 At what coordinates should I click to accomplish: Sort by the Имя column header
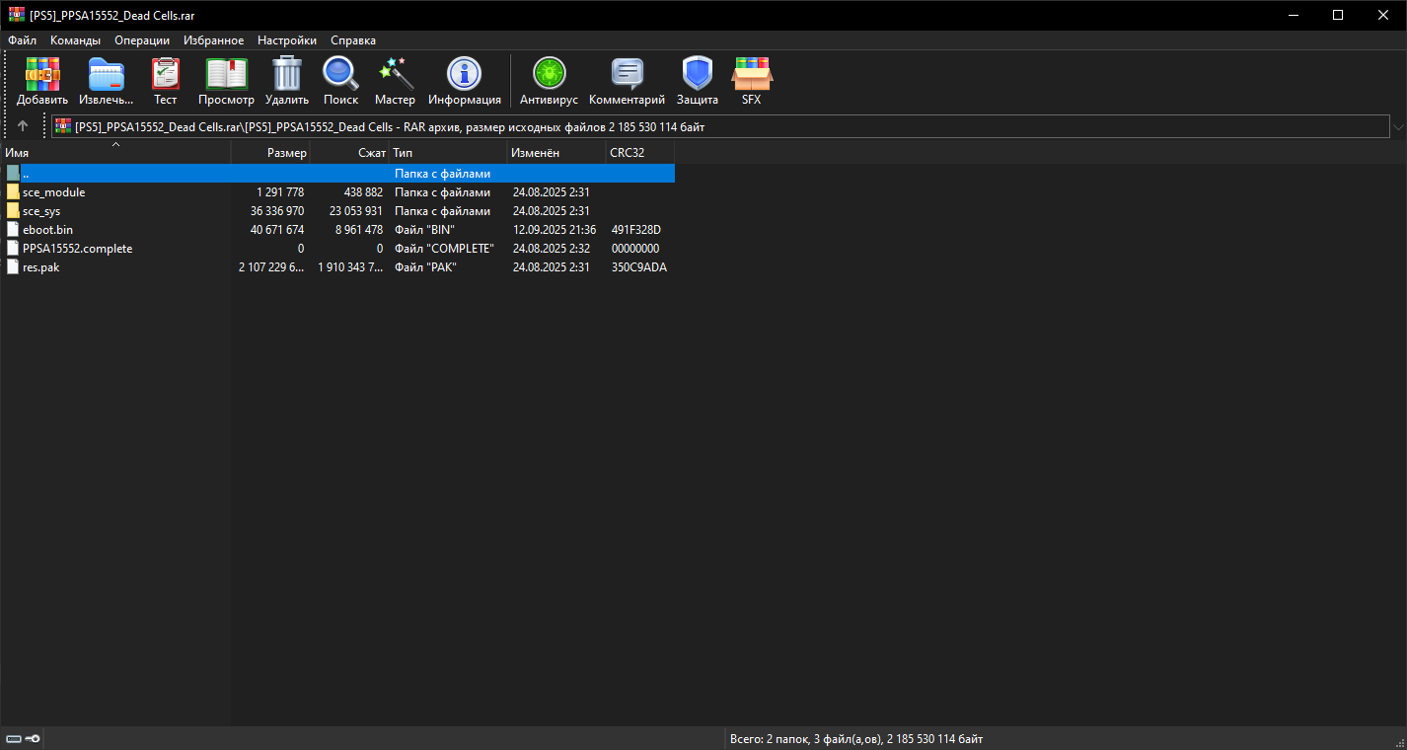coord(115,153)
